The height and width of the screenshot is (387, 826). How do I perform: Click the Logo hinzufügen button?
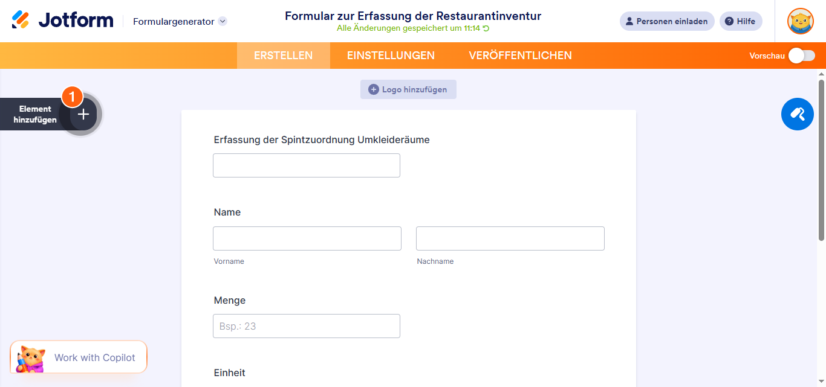pyautogui.click(x=408, y=89)
